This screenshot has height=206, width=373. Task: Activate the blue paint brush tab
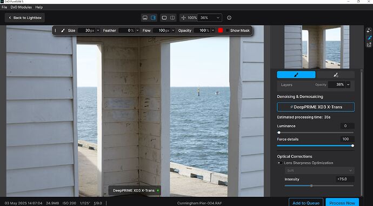pos(296,75)
